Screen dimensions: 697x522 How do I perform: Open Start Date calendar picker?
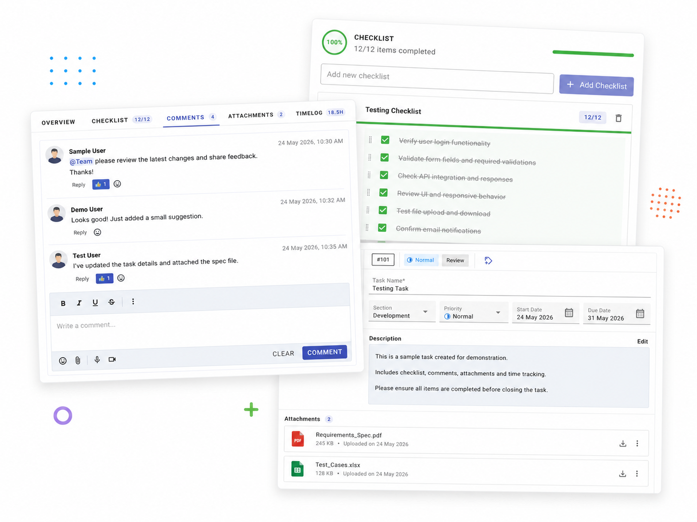[569, 313]
